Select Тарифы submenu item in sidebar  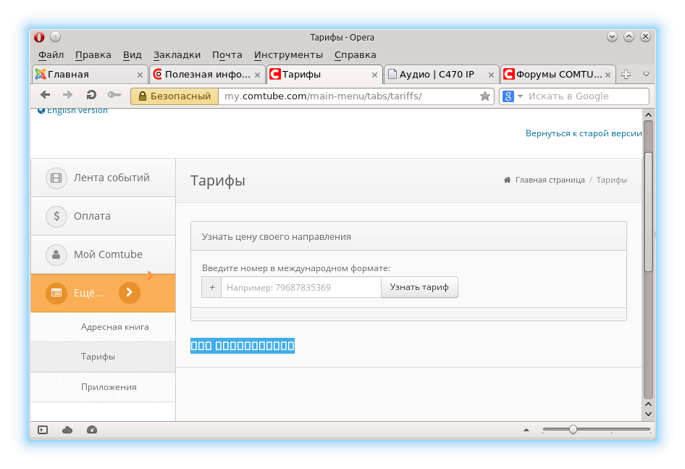pyautogui.click(x=103, y=357)
